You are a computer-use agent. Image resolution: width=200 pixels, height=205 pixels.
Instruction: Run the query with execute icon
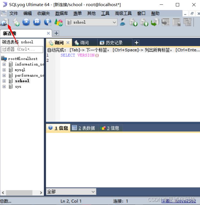point(26,22)
